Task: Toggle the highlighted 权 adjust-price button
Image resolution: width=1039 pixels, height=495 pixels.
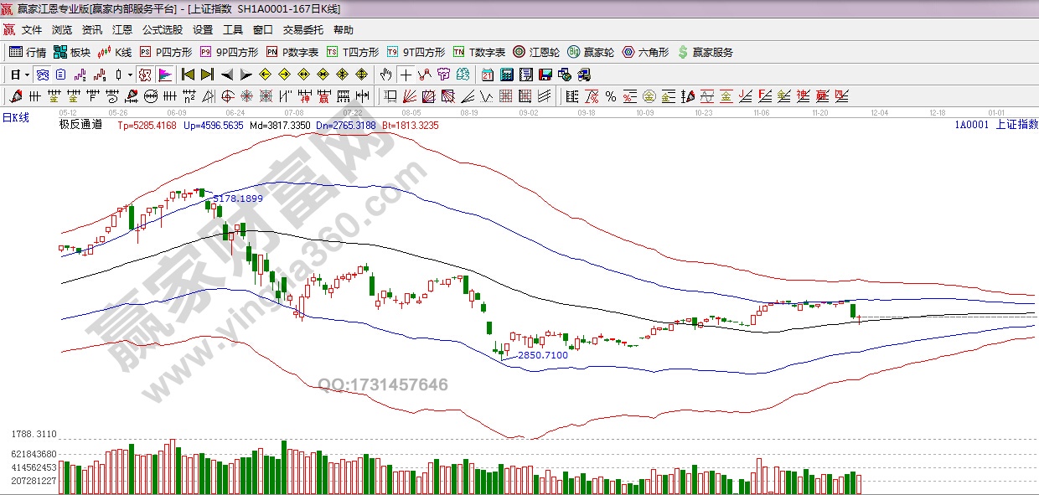Action: click(x=145, y=75)
